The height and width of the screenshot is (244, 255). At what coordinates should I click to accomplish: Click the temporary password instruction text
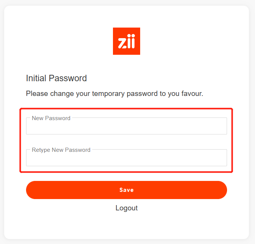[114, 93]
